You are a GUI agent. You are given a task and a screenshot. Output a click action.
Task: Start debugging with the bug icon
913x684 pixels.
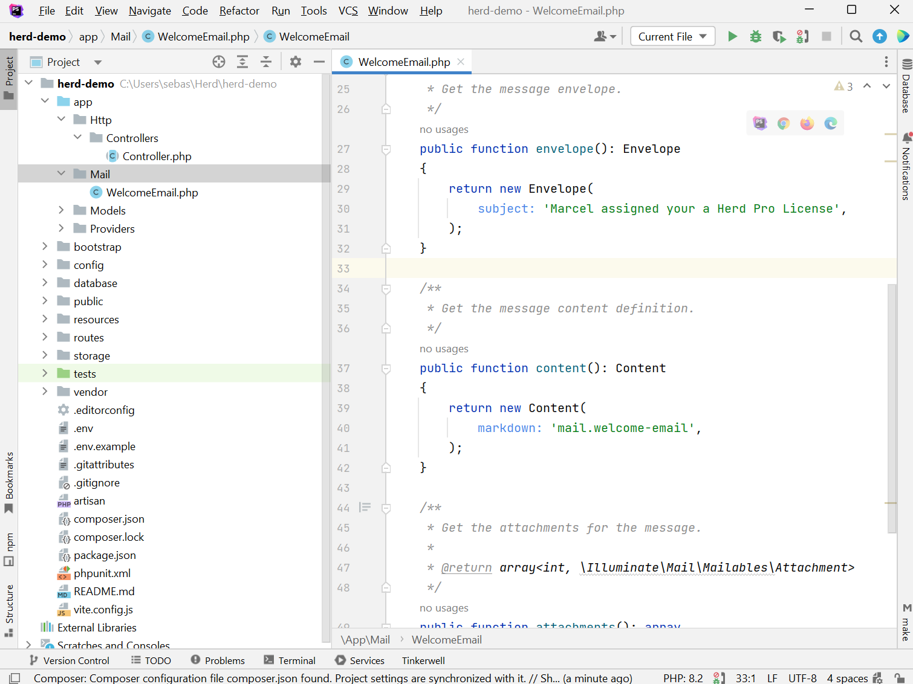tap(755, 36)
